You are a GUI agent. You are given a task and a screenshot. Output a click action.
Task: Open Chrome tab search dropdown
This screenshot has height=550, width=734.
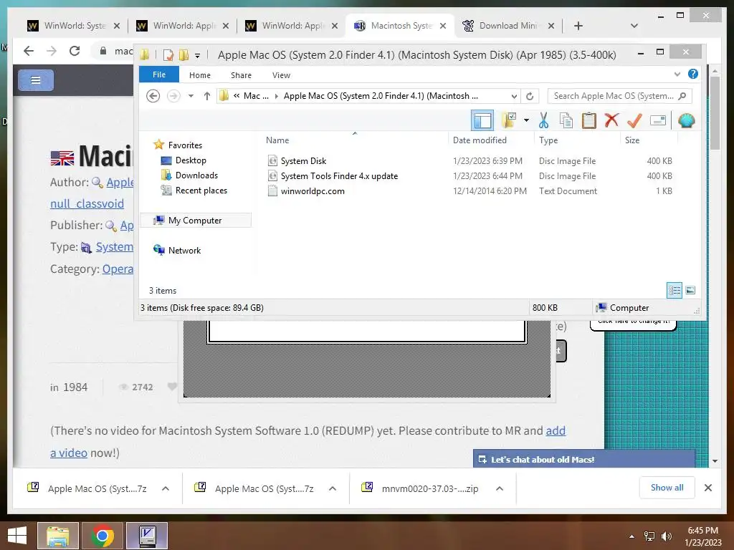pyautogui.click(x=634, y=26)
